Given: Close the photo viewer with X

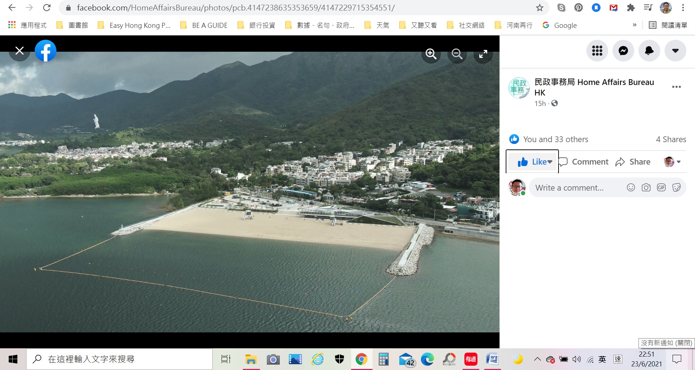Looking at the screenshot, I should pyautogui.click(x=20, y=51).
